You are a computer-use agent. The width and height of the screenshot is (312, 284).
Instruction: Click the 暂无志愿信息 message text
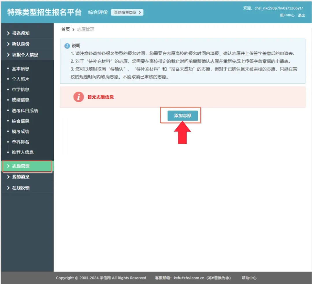coord(101,97)
